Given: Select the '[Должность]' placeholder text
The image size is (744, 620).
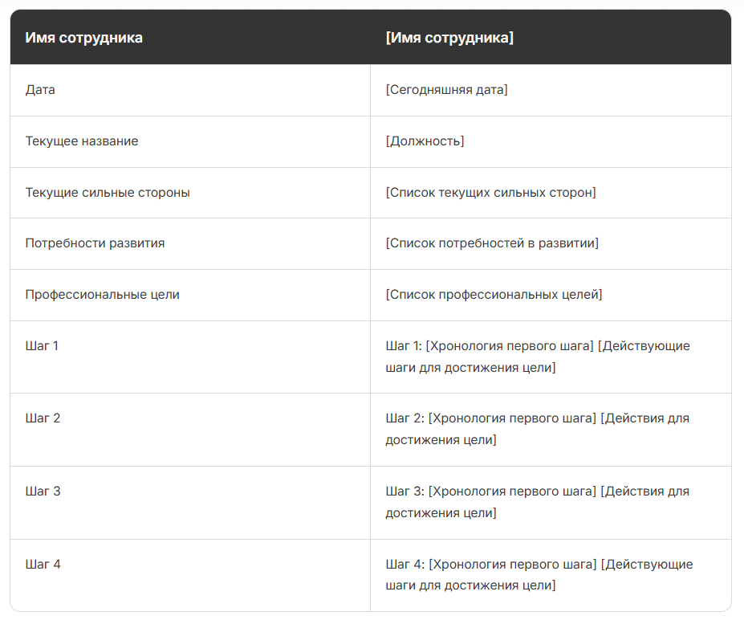Looking at the screenshot, I should pos(425,141).
